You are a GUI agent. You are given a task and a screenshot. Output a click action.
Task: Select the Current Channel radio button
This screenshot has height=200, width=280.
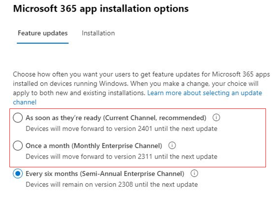click(x=18, y=118)
